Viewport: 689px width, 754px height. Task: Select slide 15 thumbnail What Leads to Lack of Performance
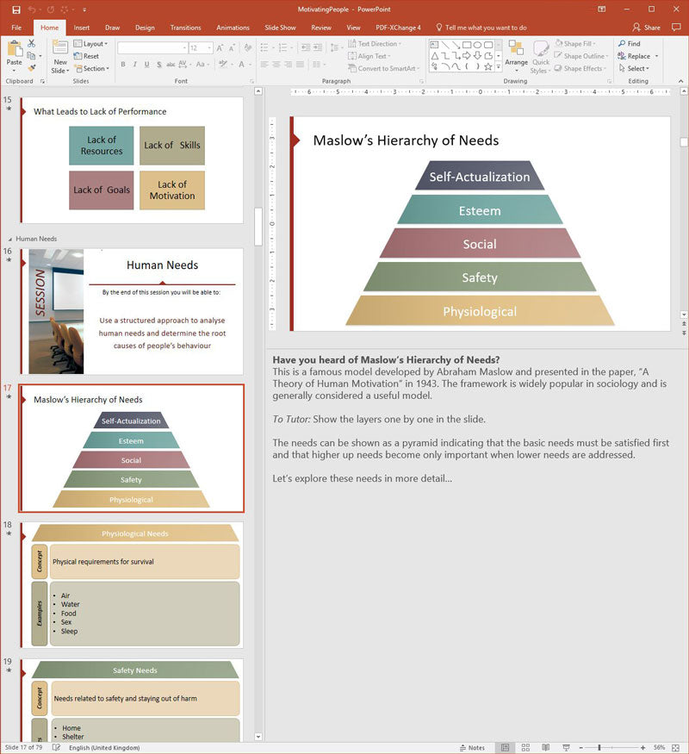pos(132,160)
